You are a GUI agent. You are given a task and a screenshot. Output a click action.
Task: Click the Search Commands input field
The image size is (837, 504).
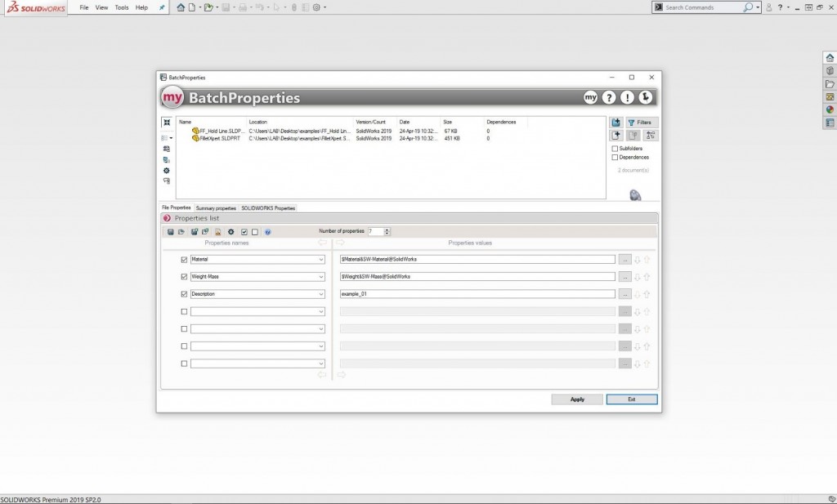click(x=702, y=7)
